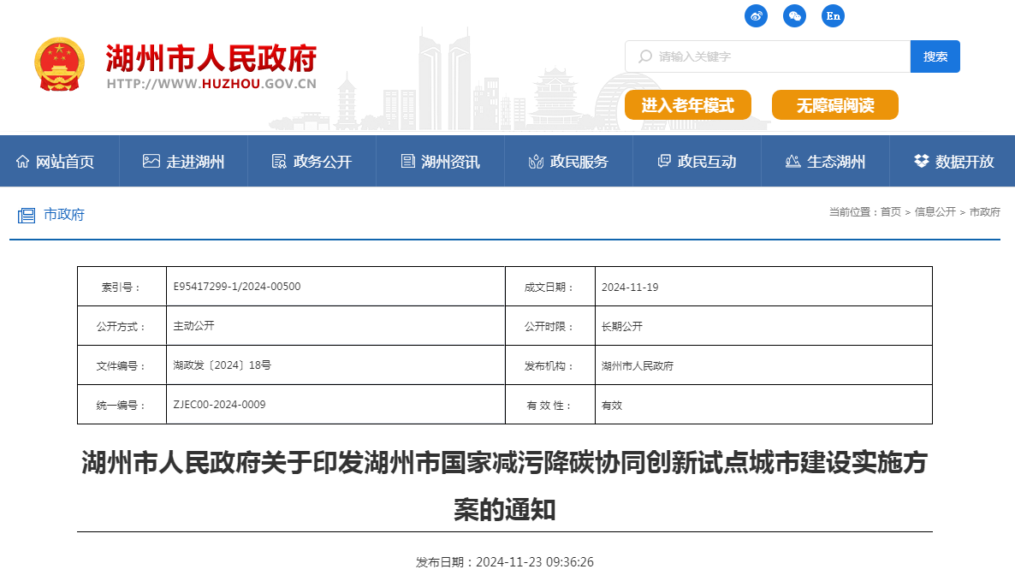The image size is (1015, 587).
Task: Open accessibility reading via 无障碍阅读
Action: (835, 105)
